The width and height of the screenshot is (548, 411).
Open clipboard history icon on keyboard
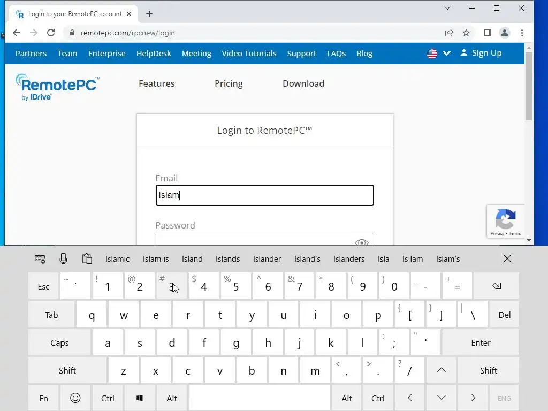87,258
